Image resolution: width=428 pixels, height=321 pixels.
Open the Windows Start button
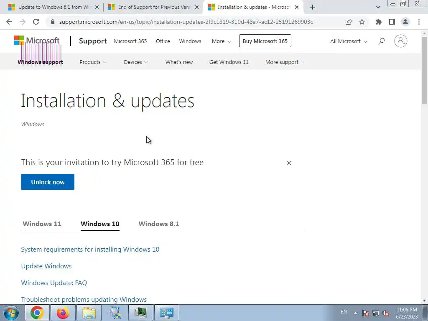point(11,313)
